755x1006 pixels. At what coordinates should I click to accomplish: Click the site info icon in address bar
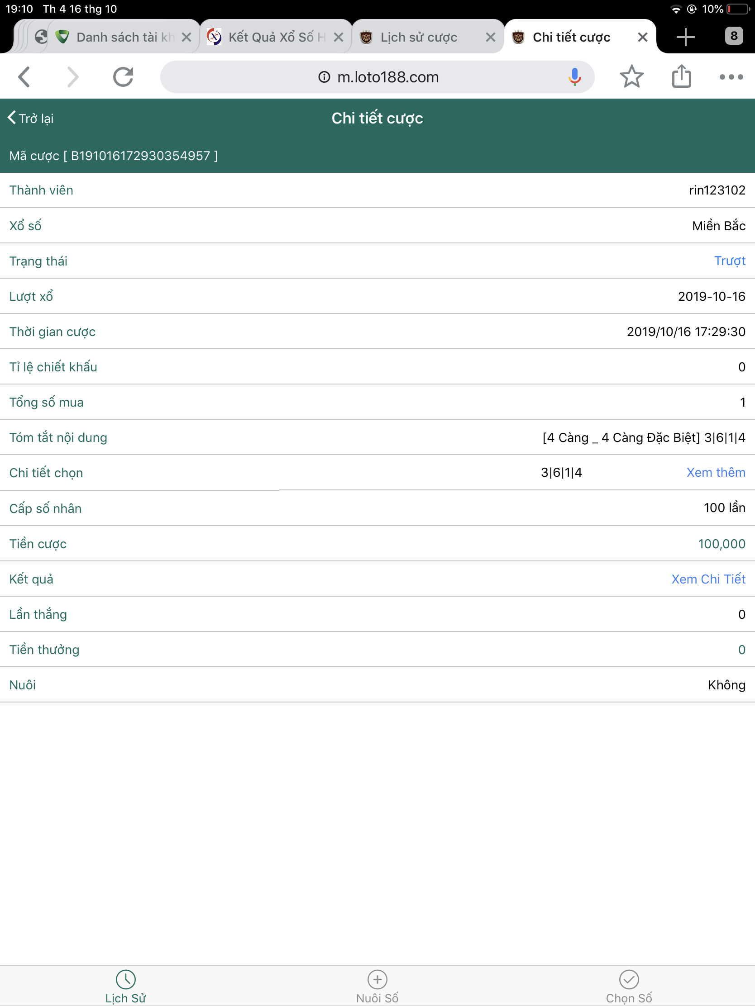[x=324, y=77]
